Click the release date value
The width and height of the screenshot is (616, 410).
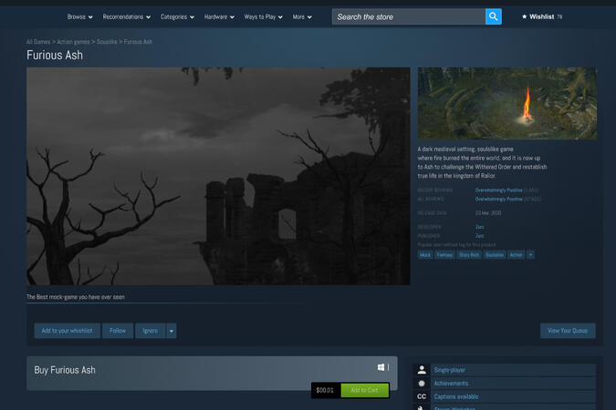pos(488,213)
